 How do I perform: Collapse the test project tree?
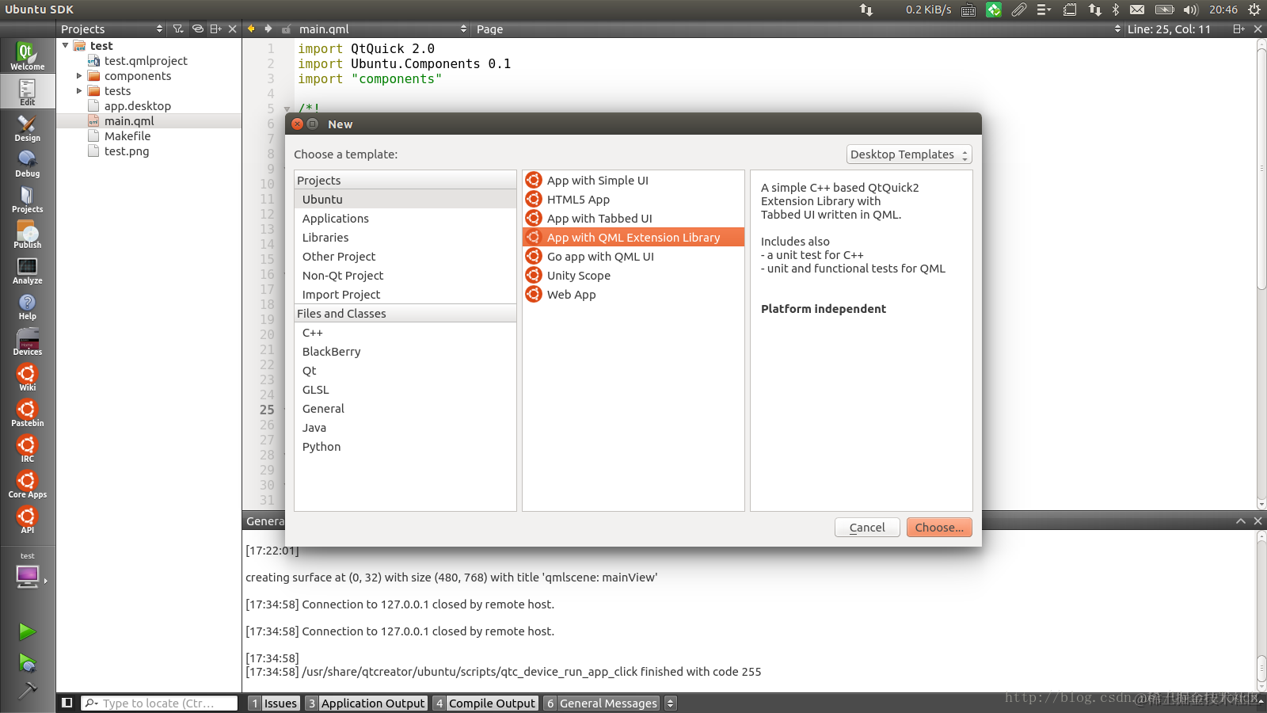click(66, 46)
